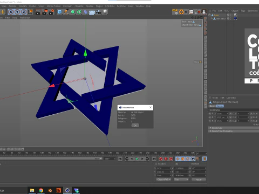
Task: Click the Position X input field
Action: tap(163, 168)
